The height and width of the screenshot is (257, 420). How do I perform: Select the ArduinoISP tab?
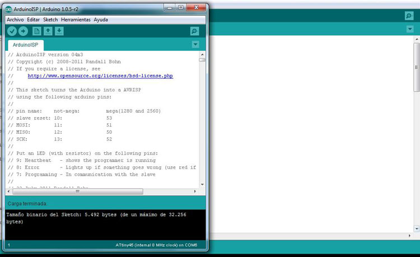pos(25,45)
